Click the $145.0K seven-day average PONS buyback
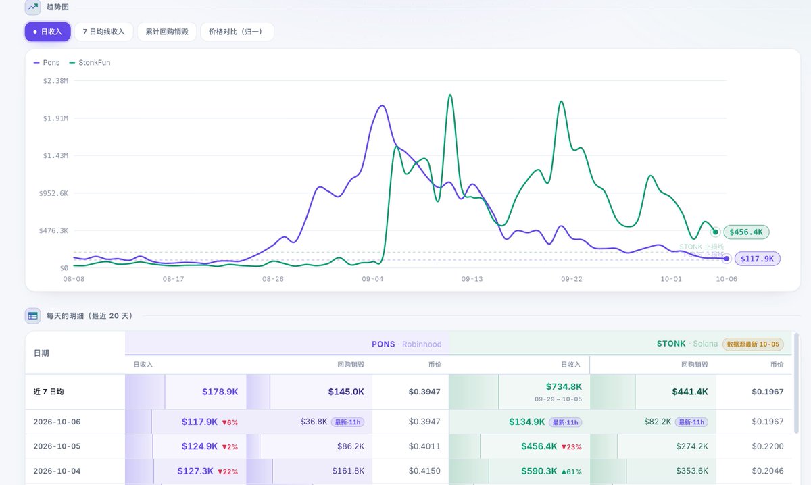 click(346, 392)
